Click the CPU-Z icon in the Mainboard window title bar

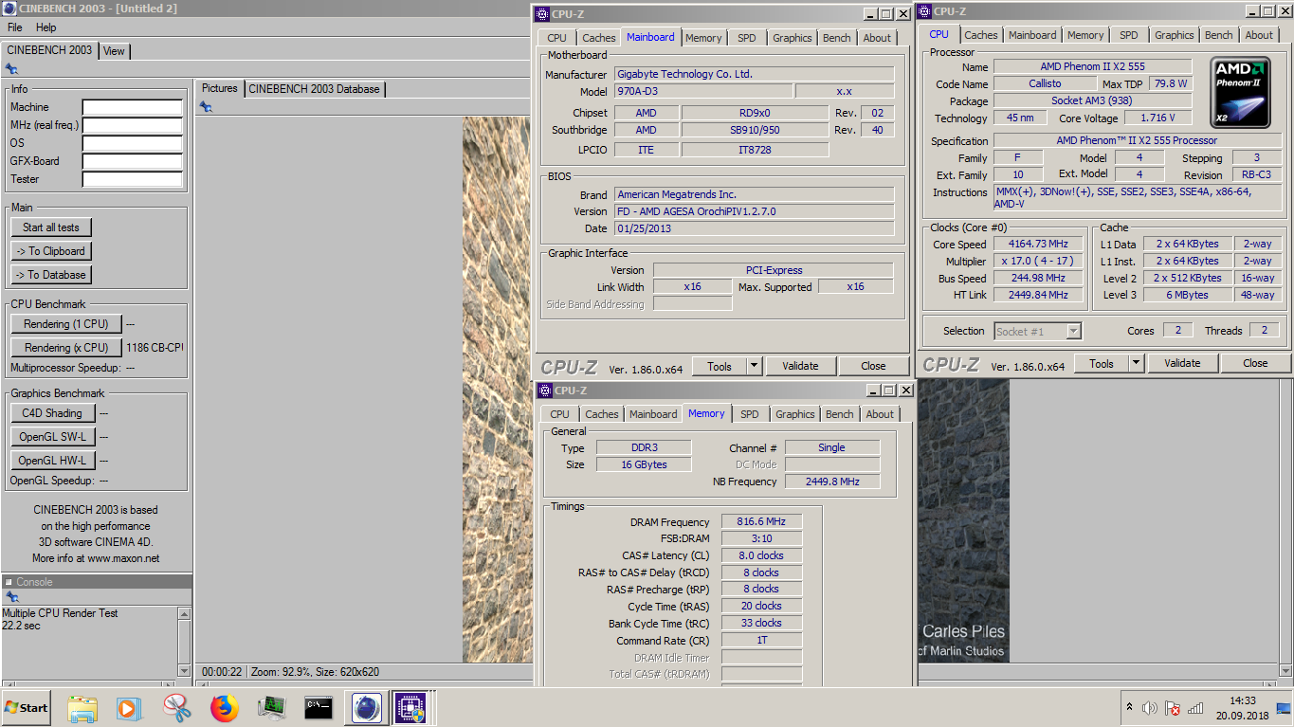[542, 14]
